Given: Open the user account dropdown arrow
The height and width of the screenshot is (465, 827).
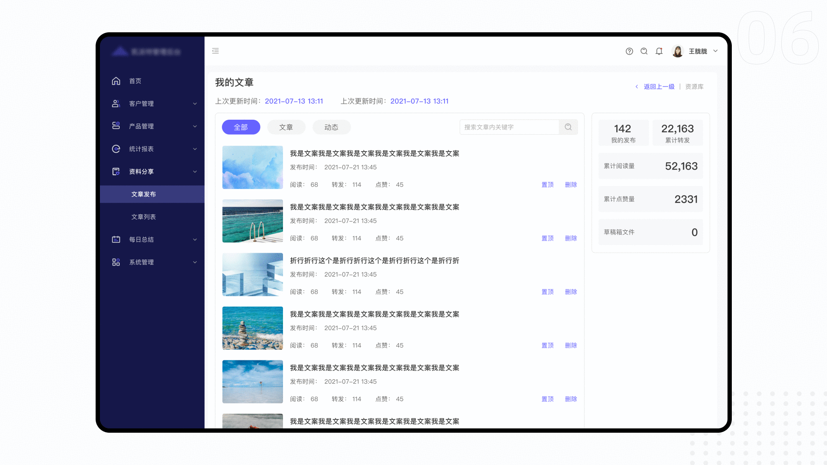Looking at the screenshot, I should pos(715,51).
